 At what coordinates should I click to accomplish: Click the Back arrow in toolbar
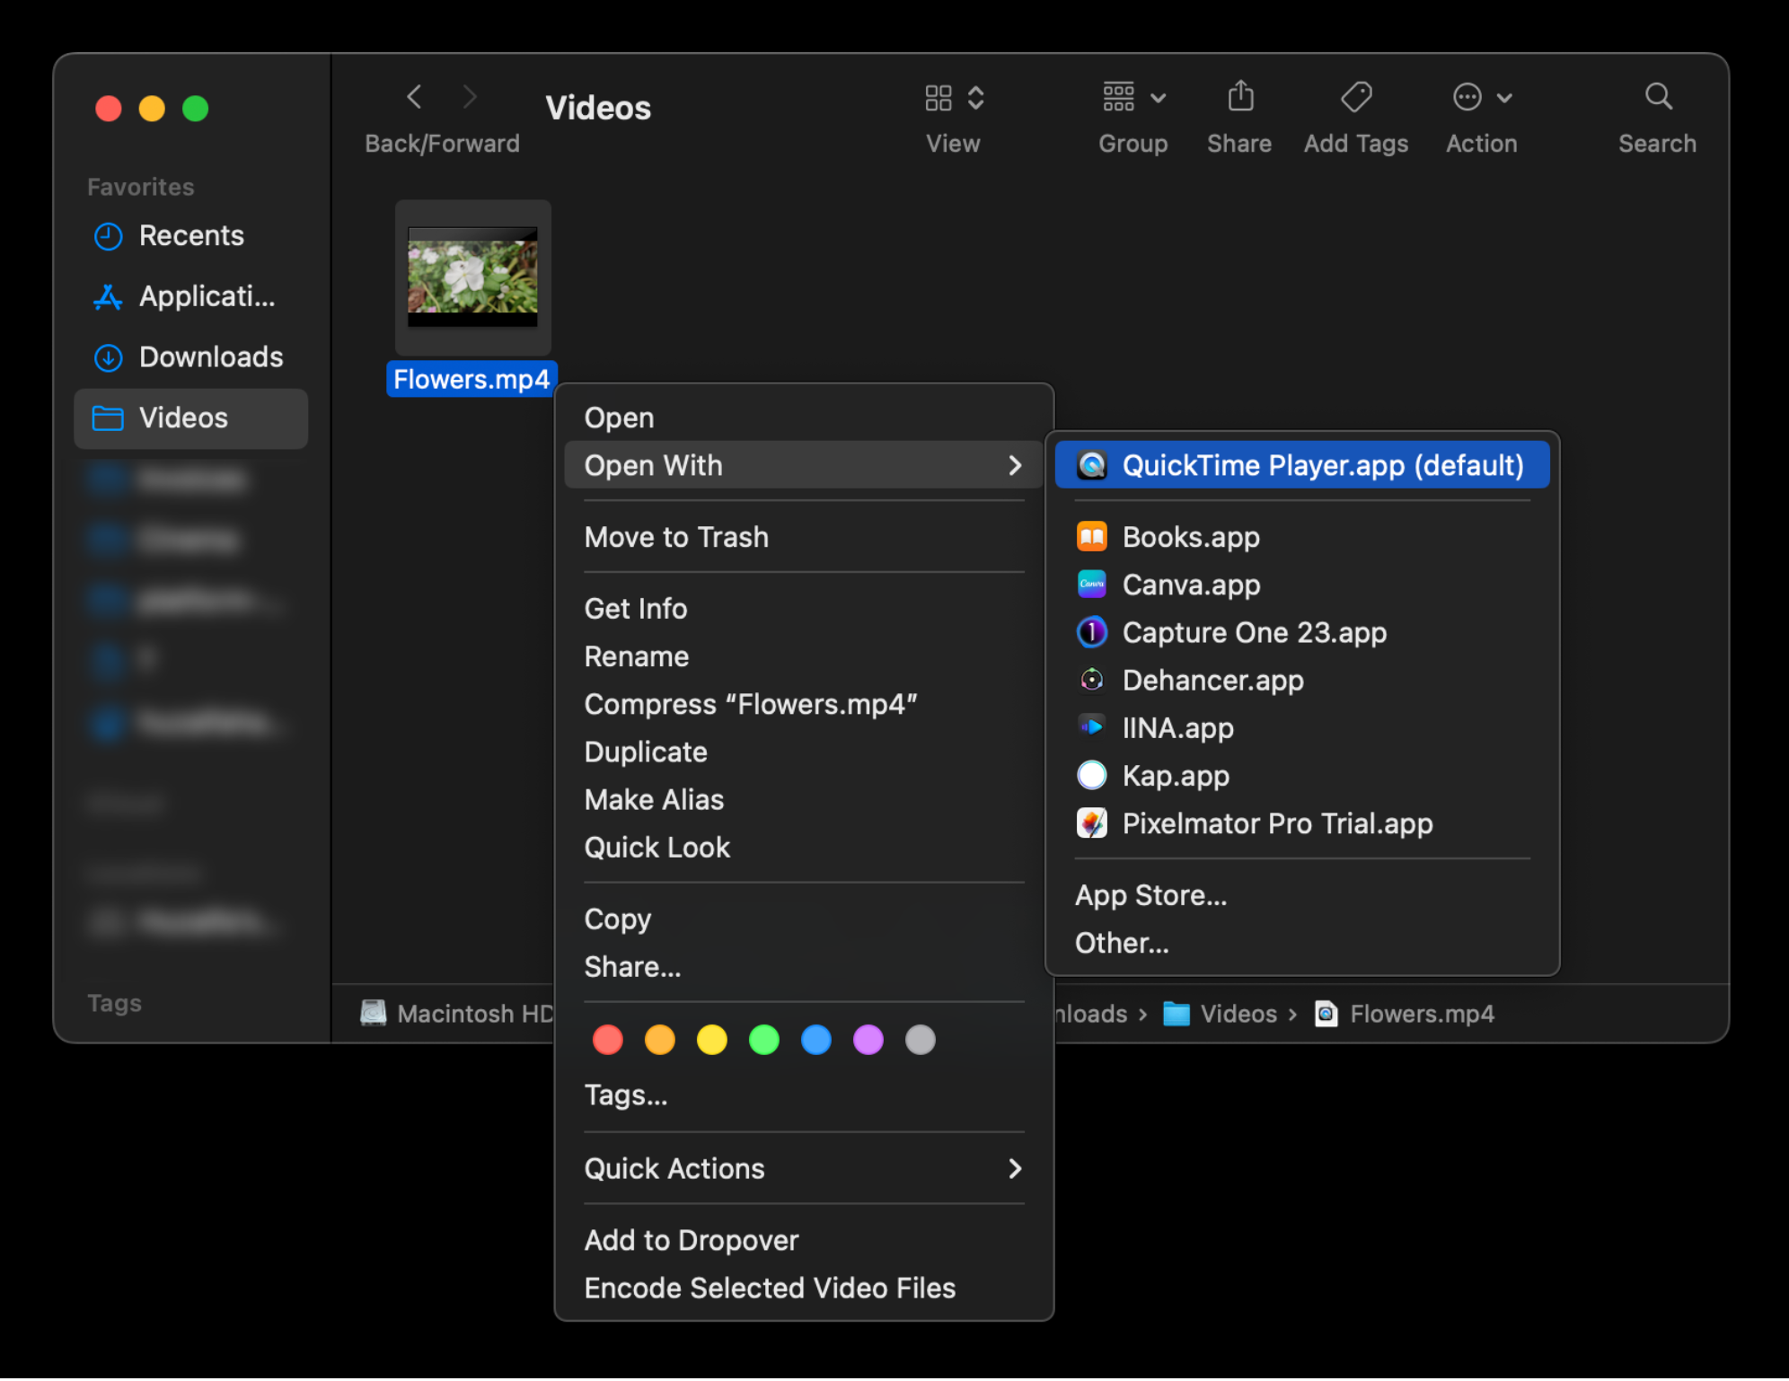point(414,97)
